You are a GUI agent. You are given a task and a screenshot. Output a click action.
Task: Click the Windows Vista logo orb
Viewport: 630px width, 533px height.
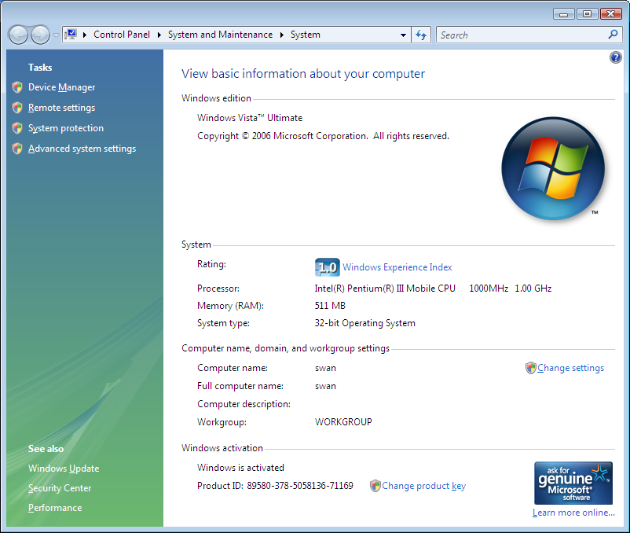click(553, 168)
